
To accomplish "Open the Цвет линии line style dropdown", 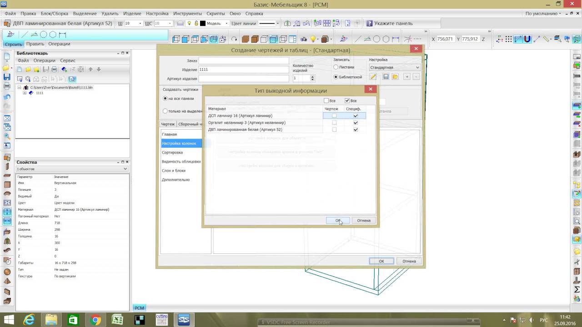I will pos(278,23).
